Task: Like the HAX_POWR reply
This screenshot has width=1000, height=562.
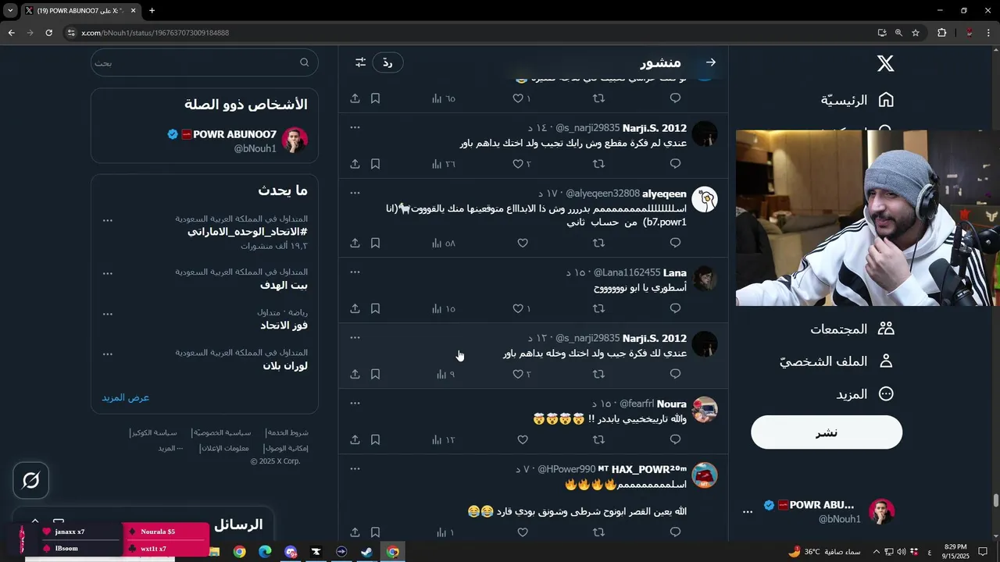Action: pyautogui.click(x=523, y=532)
